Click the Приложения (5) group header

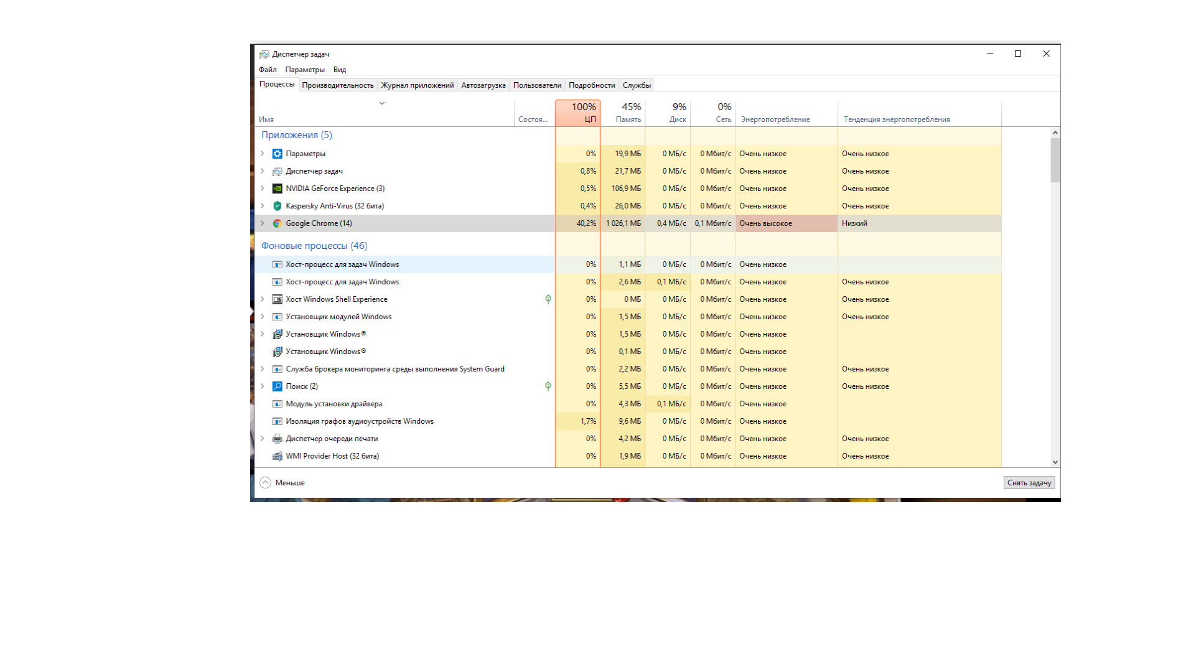[297, 135]
